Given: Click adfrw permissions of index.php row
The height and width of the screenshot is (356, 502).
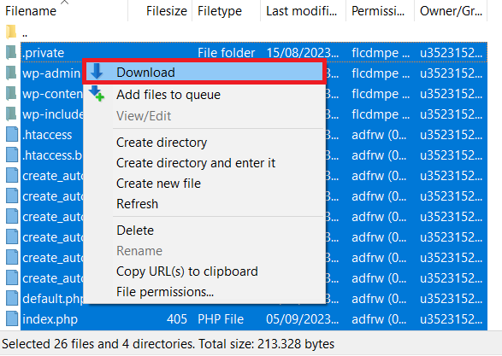Looking at the screenshot, I should click(x=379, y=319).
